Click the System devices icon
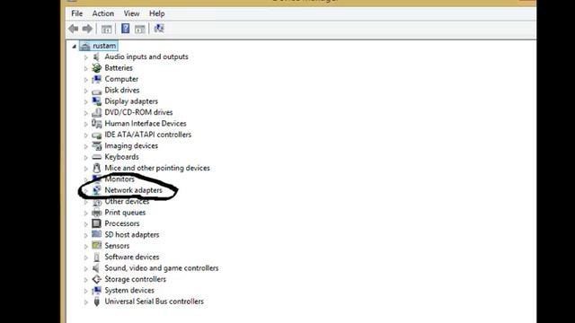The image size is (575, 323). pyautogui.click(x=96, y=290)
